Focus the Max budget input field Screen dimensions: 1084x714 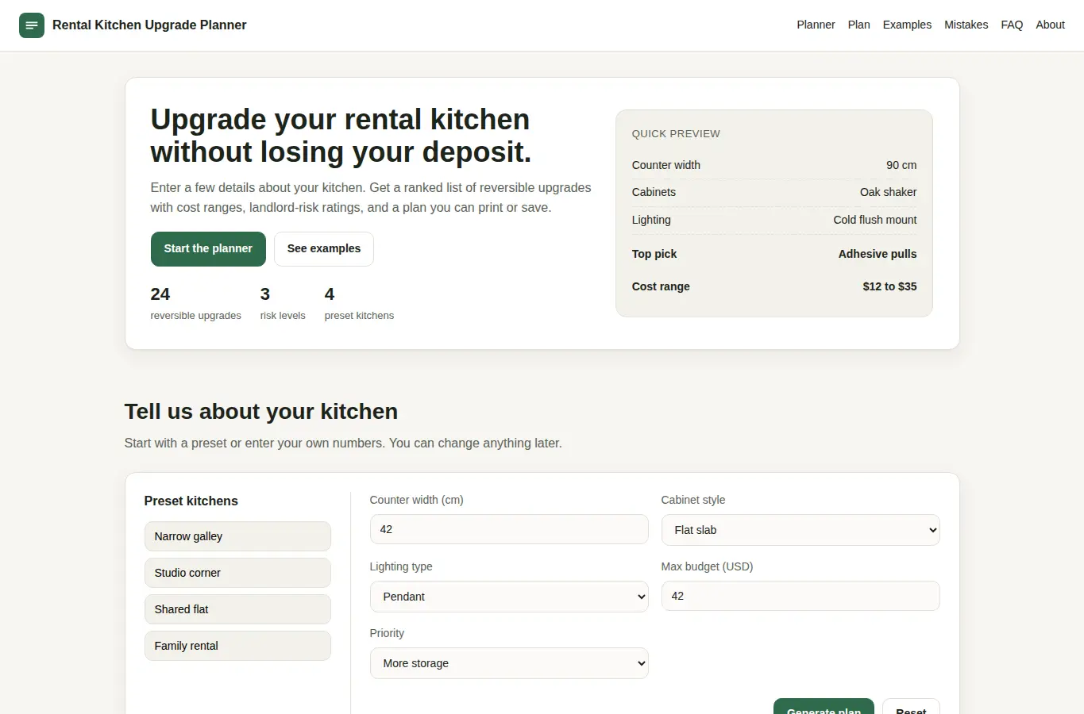800,596
